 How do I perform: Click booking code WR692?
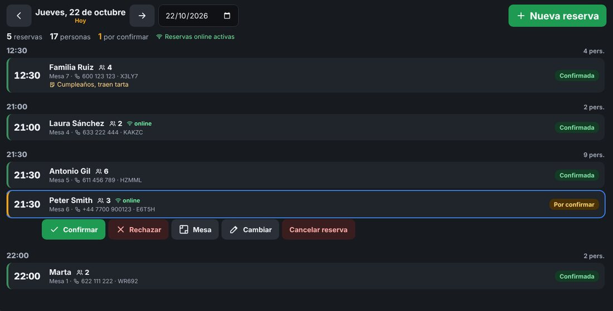click(128, 281)
